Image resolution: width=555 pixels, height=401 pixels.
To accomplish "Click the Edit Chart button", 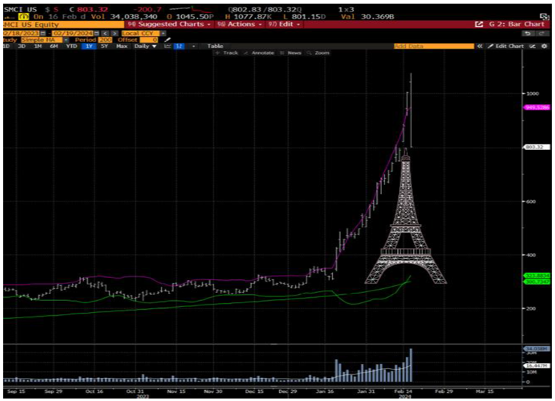I will point(506,46).
